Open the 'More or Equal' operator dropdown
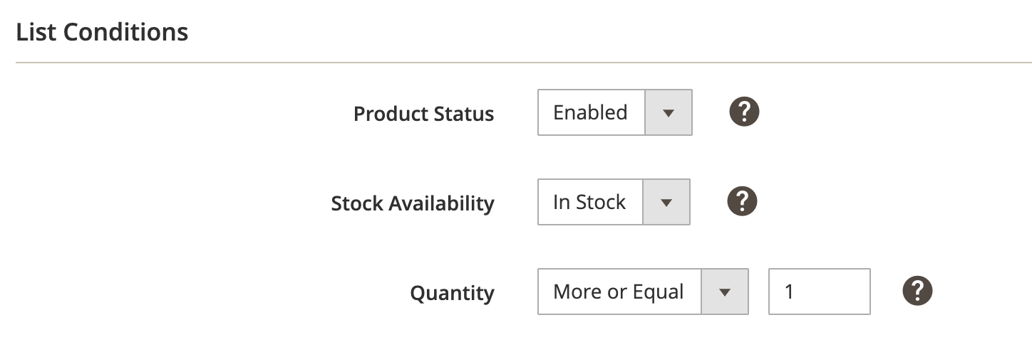Viewport: 1032px width, 347px height. click(x=642, y=292)
